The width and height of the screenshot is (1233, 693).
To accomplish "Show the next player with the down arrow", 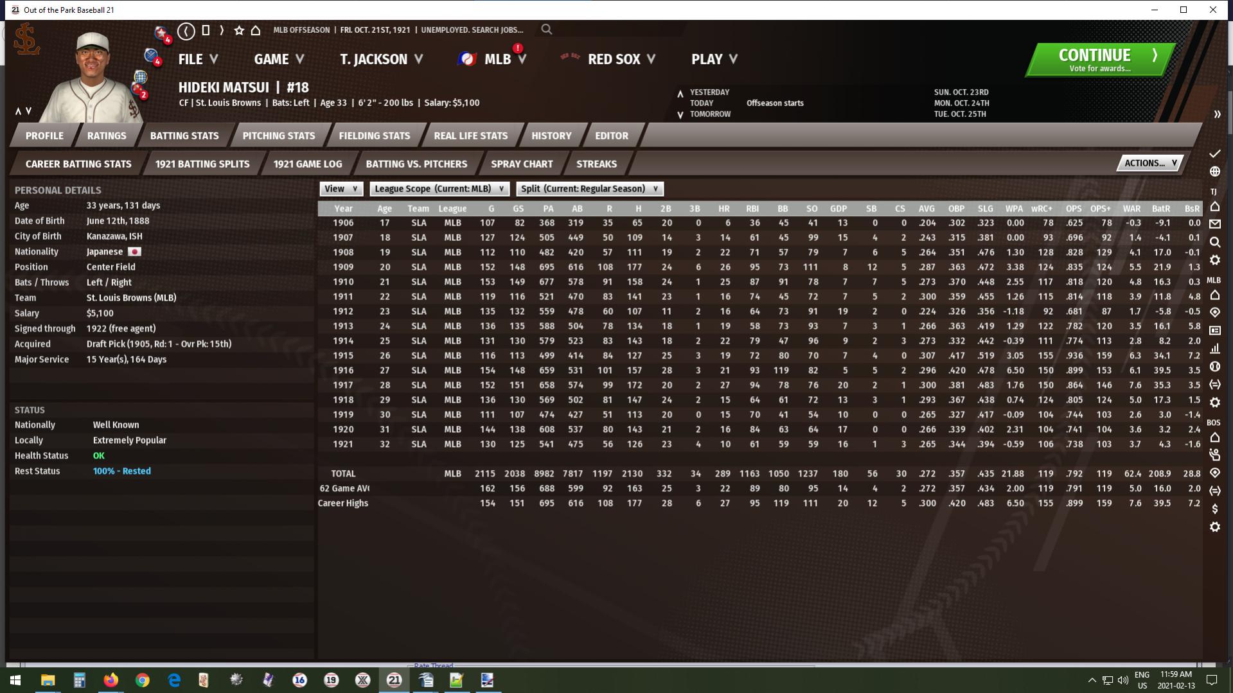I will pyautogui.click(x=29, y=111).
